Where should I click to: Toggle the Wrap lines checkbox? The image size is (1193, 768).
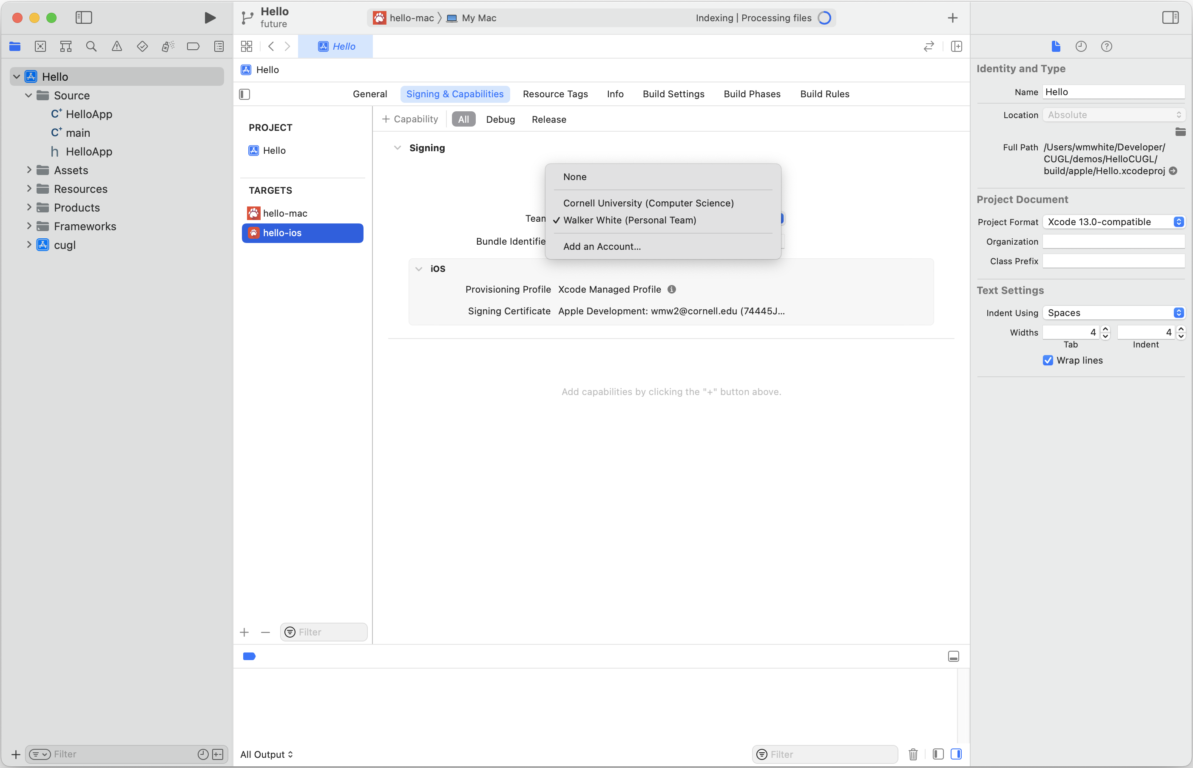pyautogui.click(x=1048, y=360)
